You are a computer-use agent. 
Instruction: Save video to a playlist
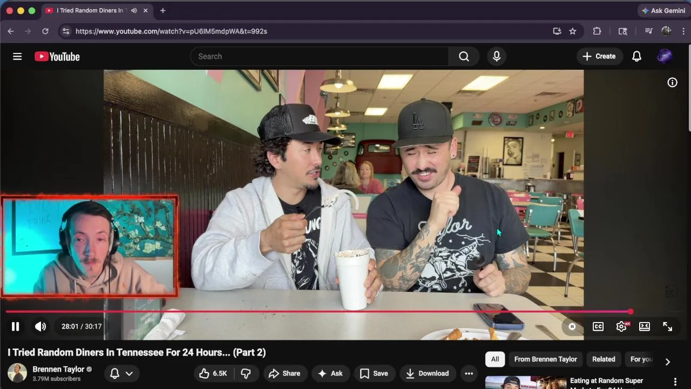point(374,373)
